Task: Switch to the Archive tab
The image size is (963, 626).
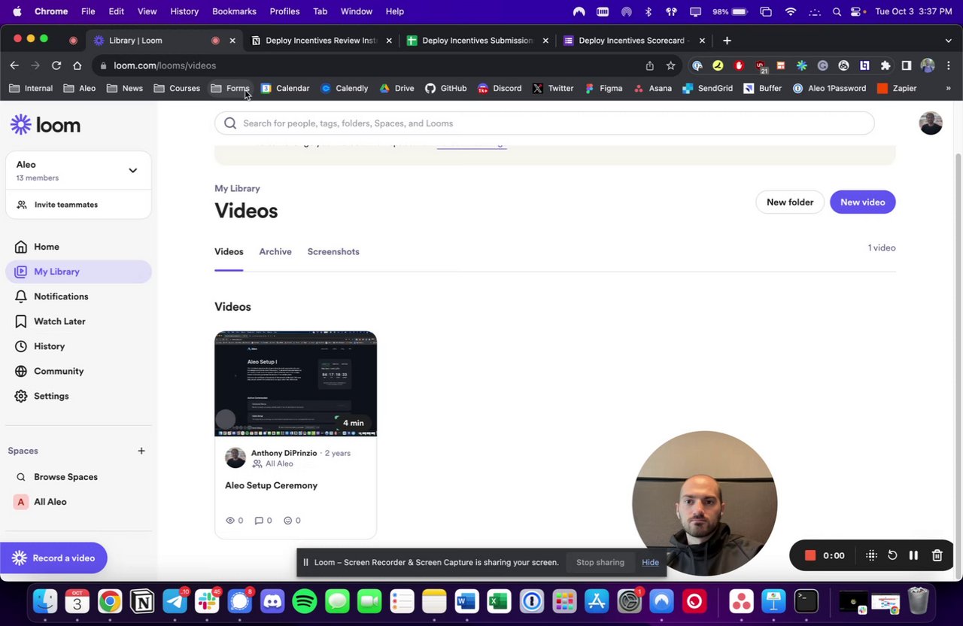Action: point(275,251)
